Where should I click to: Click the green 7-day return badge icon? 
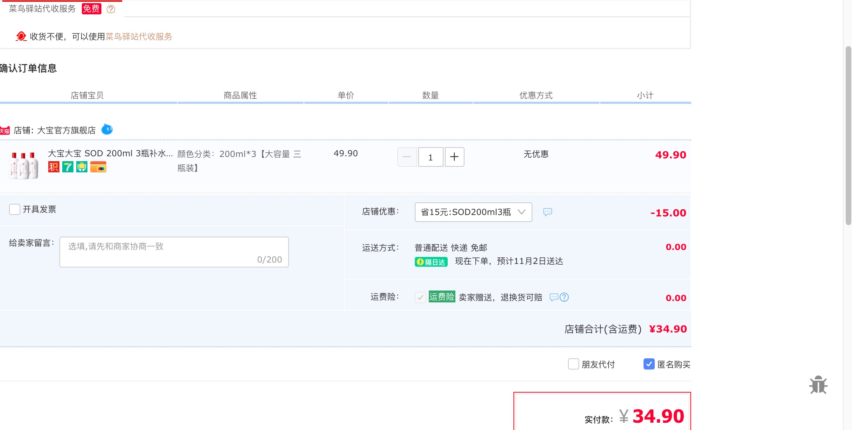(68, 167)
